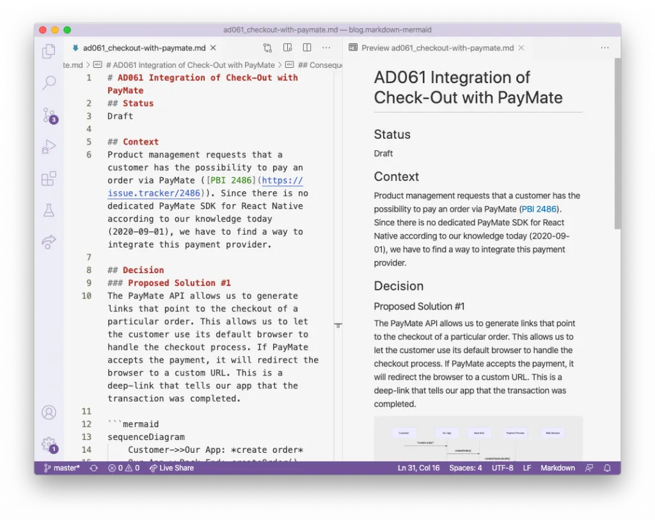Close the Preview ad061_checkout-with-paymate.md tab
This screenshot has height=520, width=655.
[x=521, y=48]
